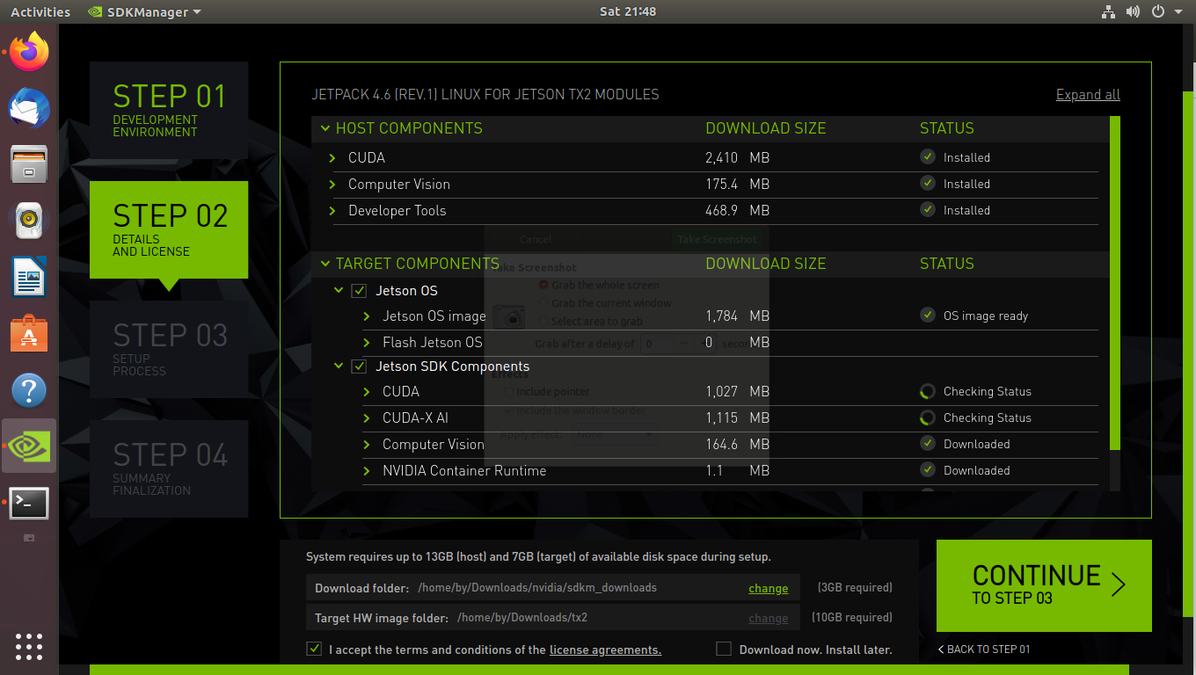This screenshot has width=1196, height=675.
Task: Click Checking Status spinner for target CUDA
Action: click(x=927, y=391)
